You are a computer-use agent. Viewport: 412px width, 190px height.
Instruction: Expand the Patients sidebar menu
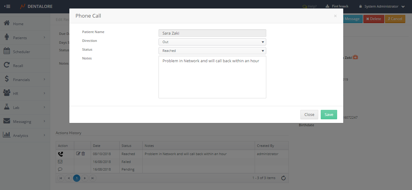[x=25, y=38]
